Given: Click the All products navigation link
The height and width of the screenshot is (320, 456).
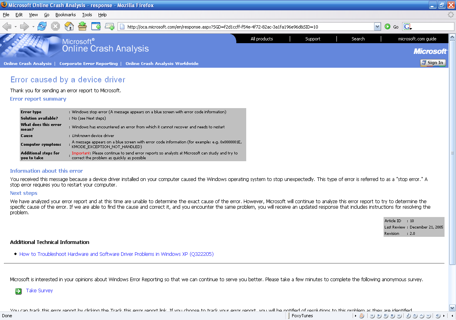Looking at the screenshot, I should [x=262, y=39].
